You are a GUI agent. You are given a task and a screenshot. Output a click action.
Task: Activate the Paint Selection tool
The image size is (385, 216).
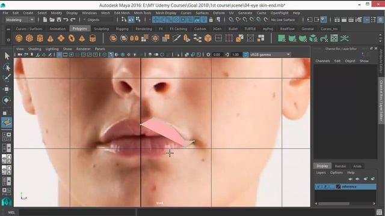click(x=7, y=78)
